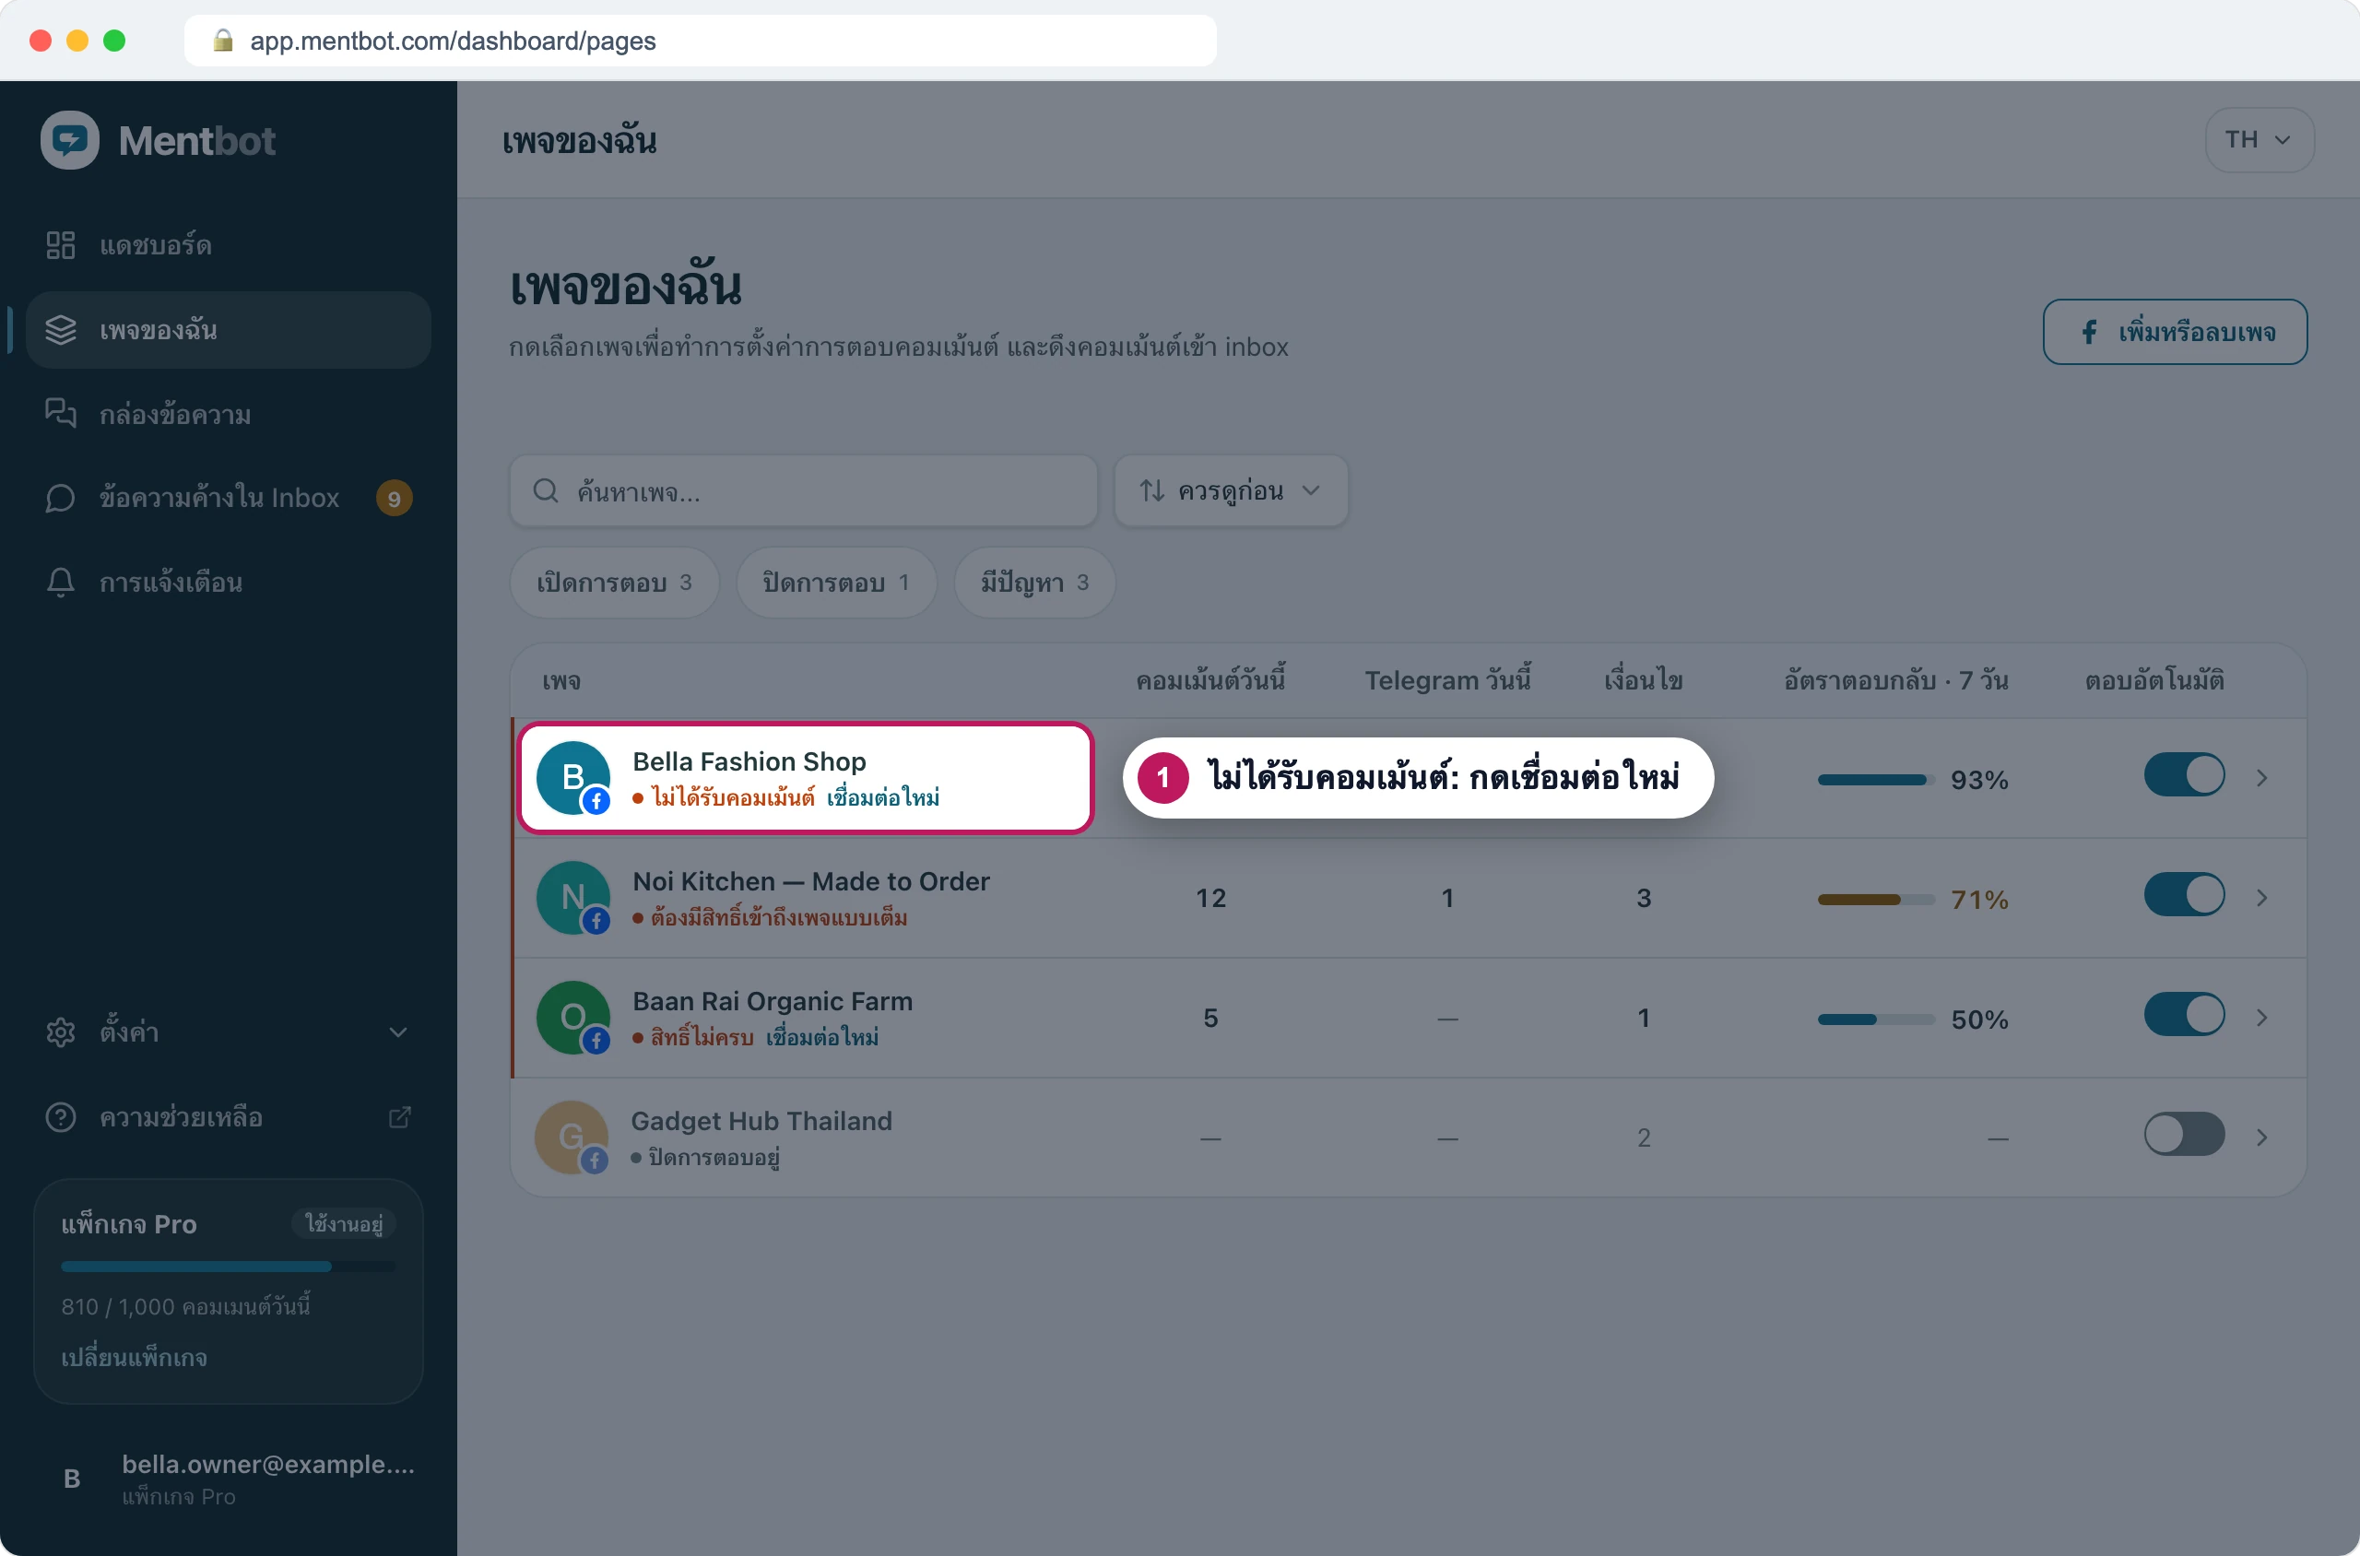Screen dimensions: 2360x1556
Task: Open ข้อความค้างใน Inbox menu item
Action: [x=229, y=498]
